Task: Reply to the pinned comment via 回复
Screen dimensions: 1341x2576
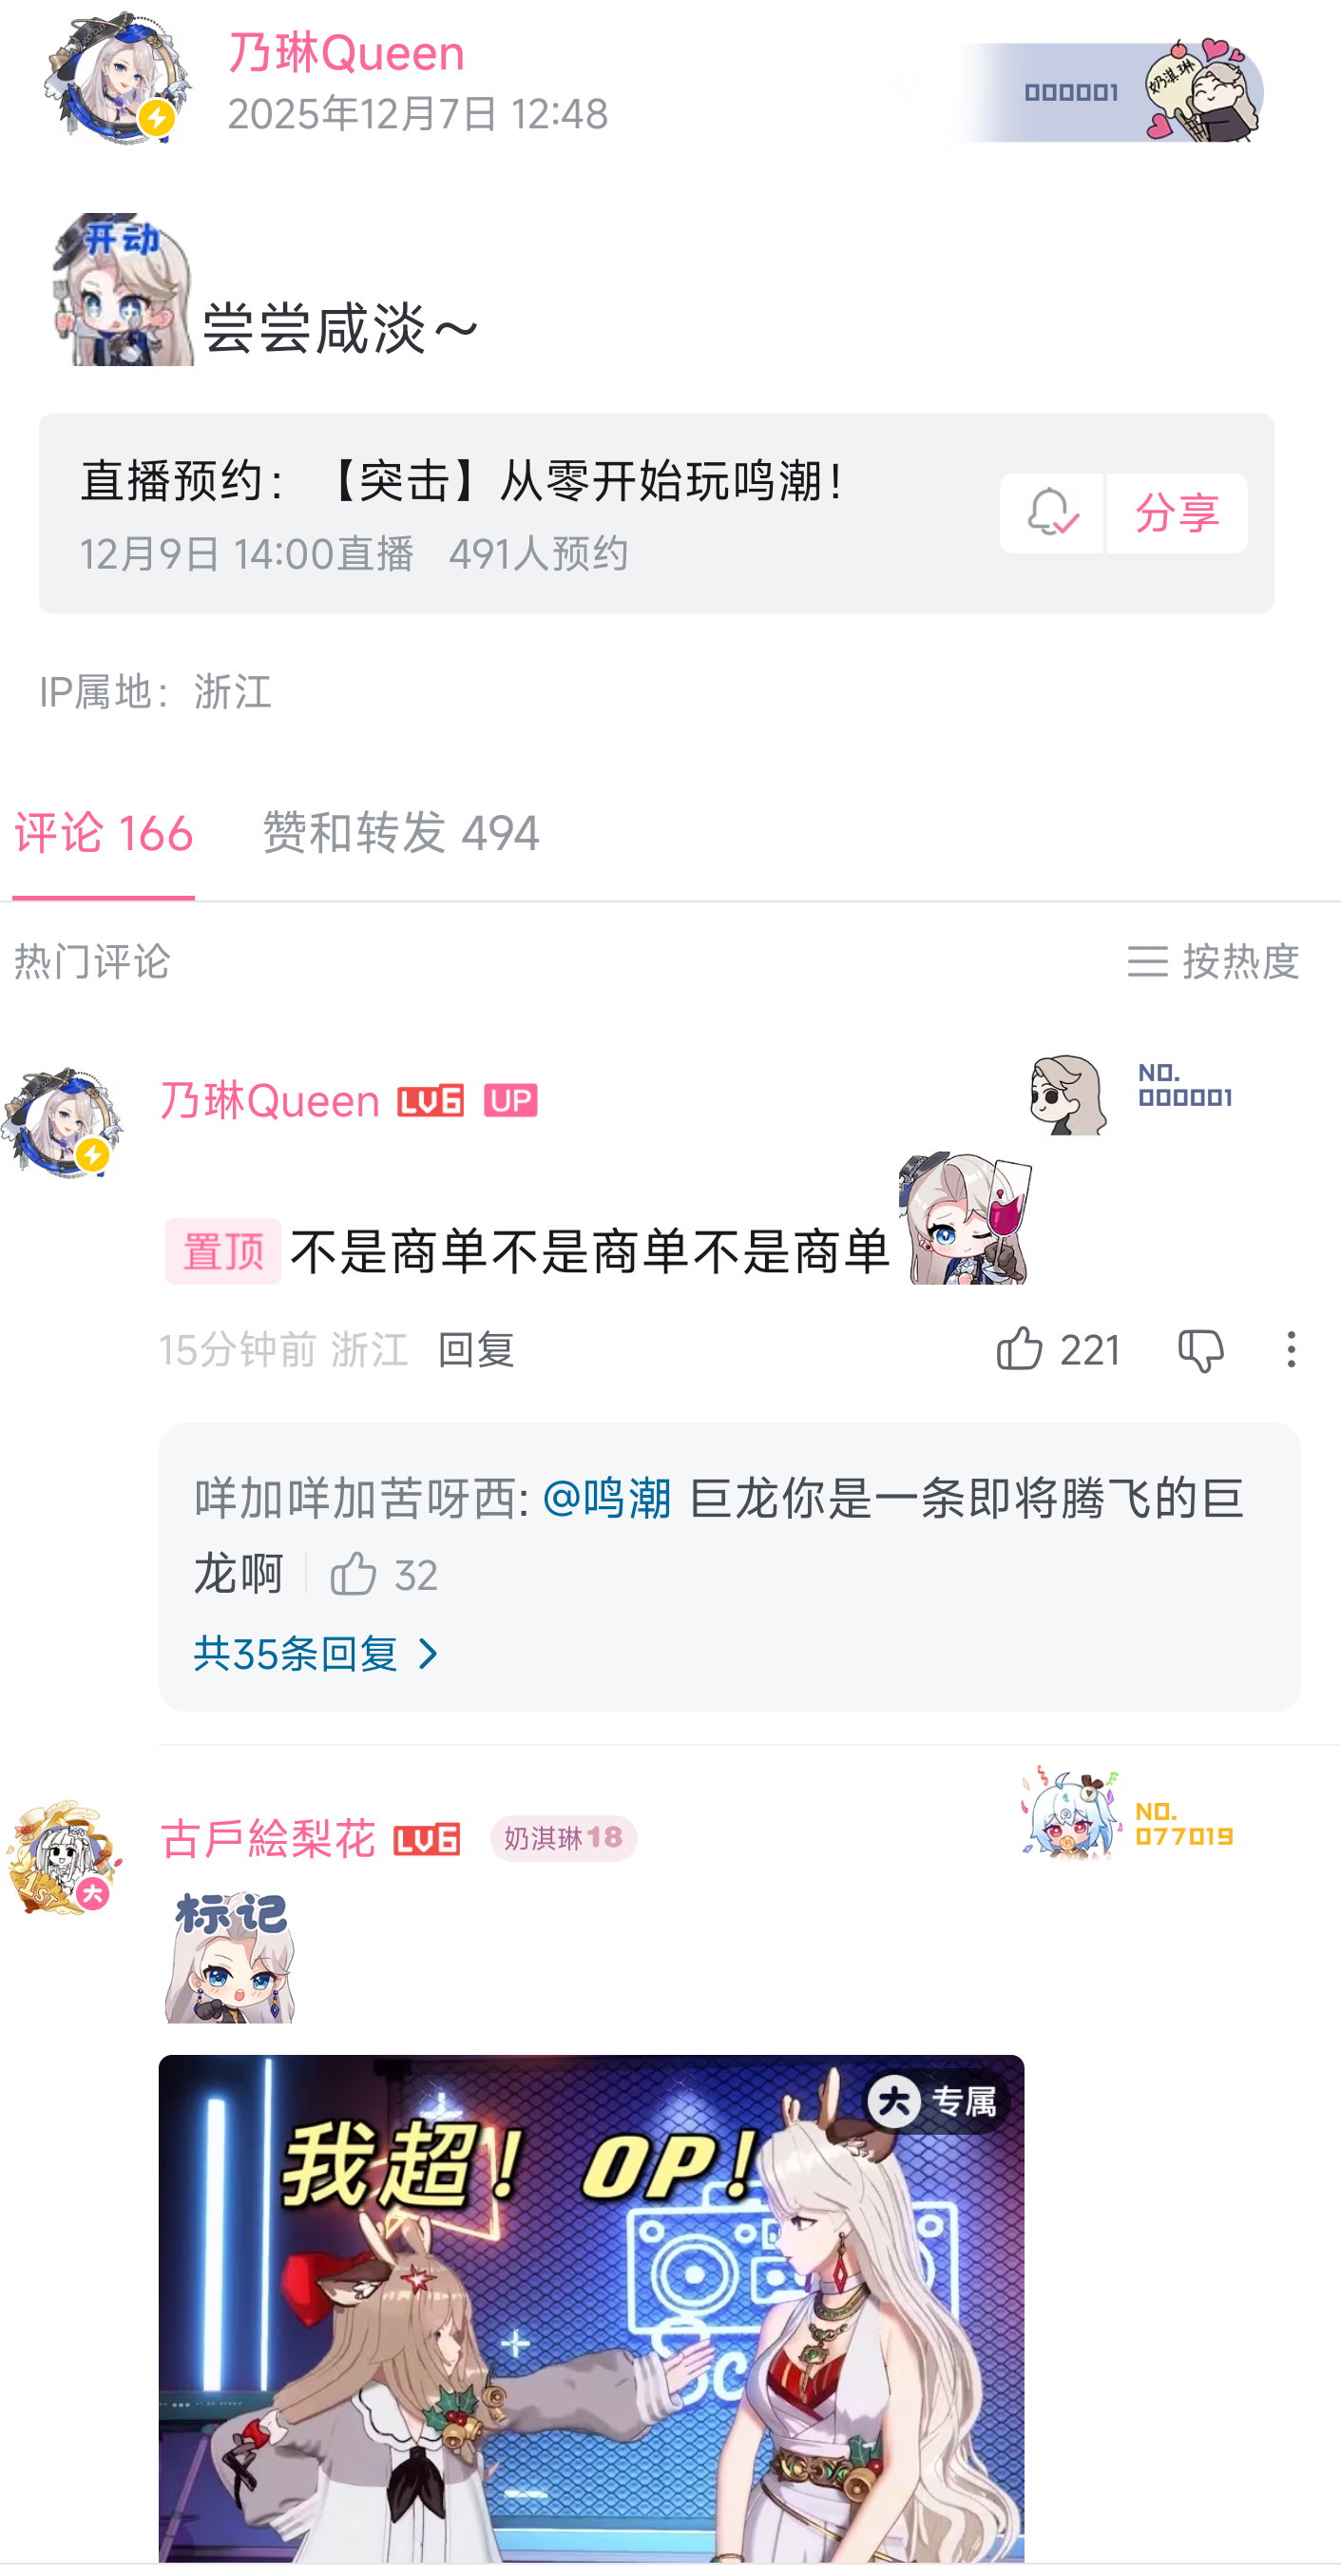Action: [x=475, y=1349]
